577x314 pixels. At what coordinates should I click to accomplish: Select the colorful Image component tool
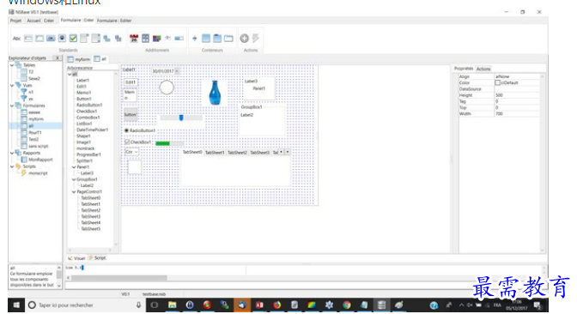pyautogui.click(x=157, y=39)
